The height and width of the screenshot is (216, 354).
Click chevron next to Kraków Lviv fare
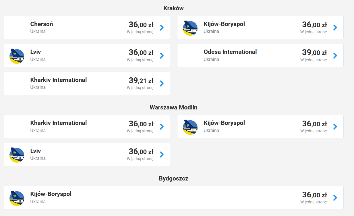click(162, 56)
